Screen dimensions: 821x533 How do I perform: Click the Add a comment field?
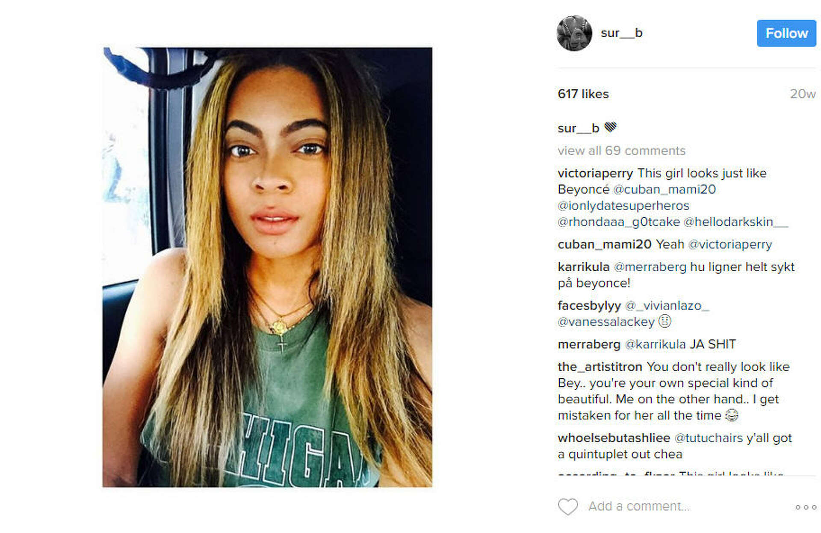point(639,506)
